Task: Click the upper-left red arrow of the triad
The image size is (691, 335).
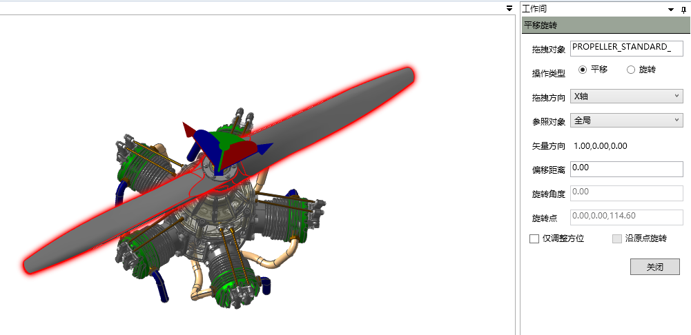Action: 189,131
